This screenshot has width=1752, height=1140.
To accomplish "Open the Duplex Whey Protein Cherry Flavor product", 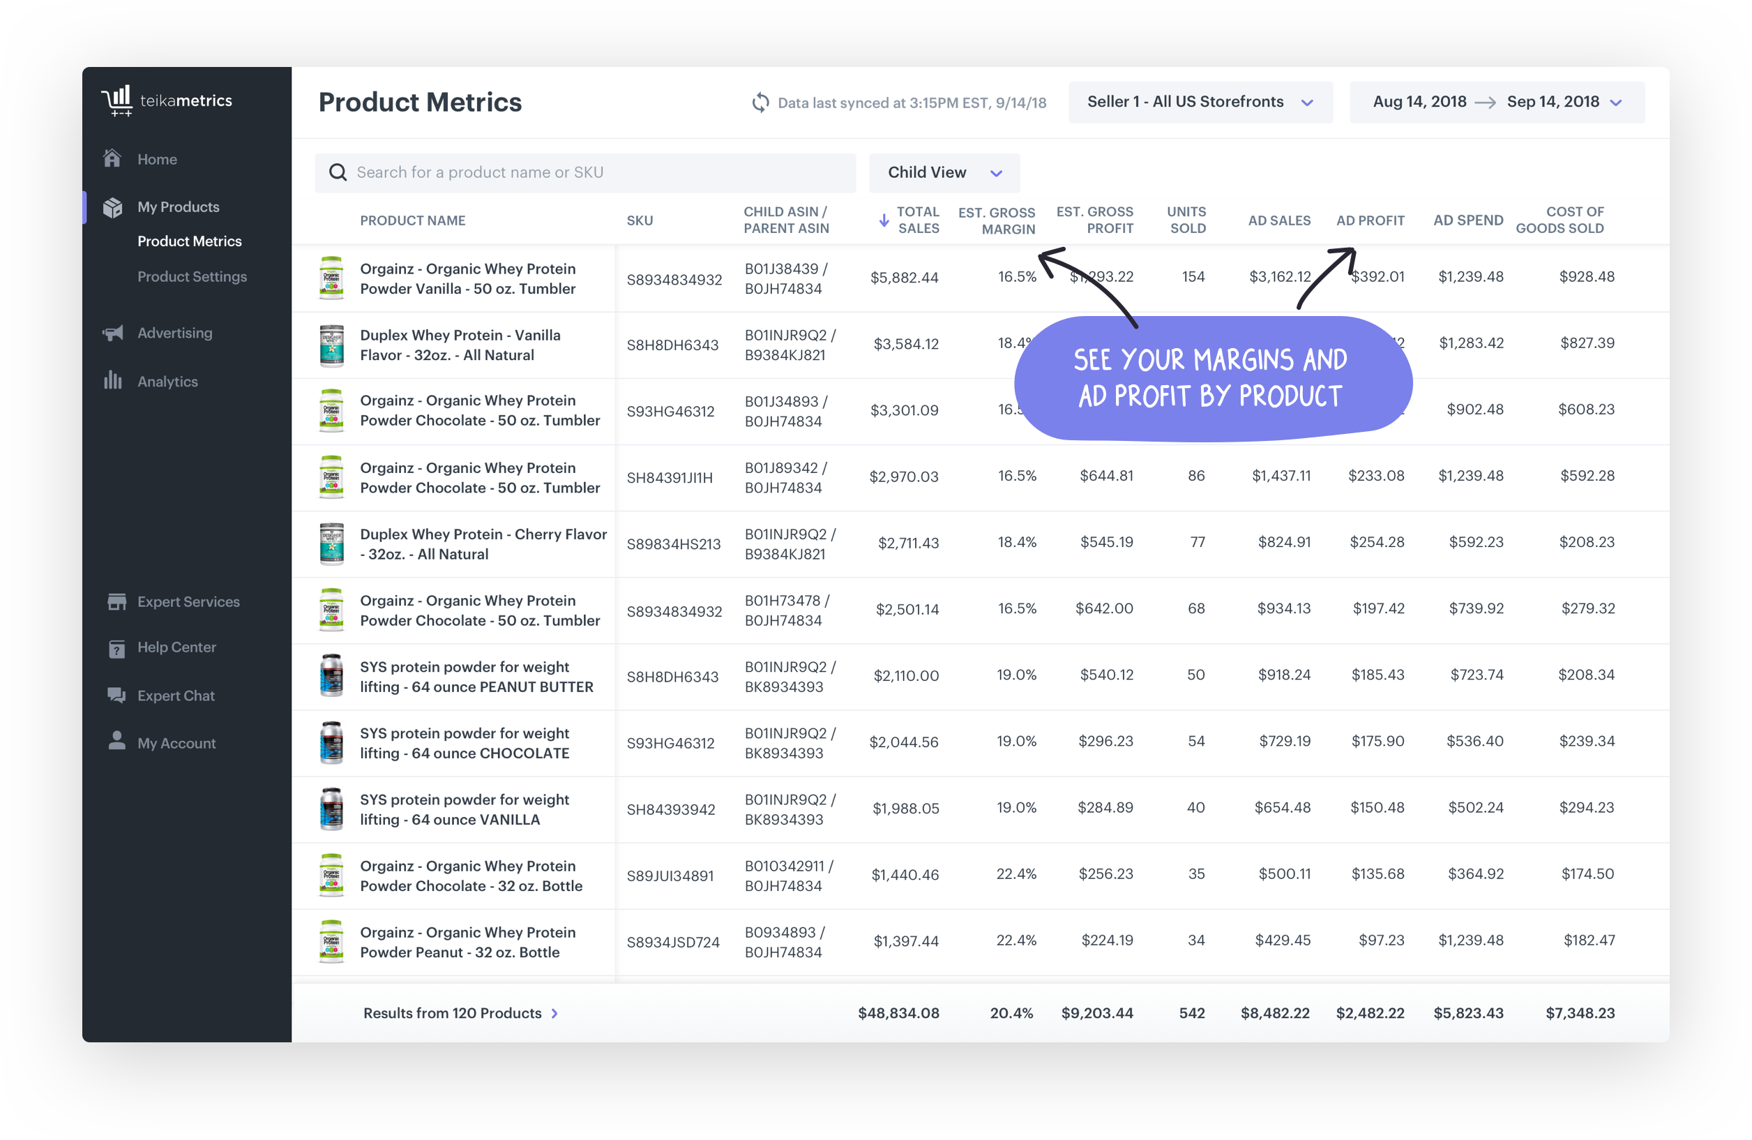I will tap(483, 543).
